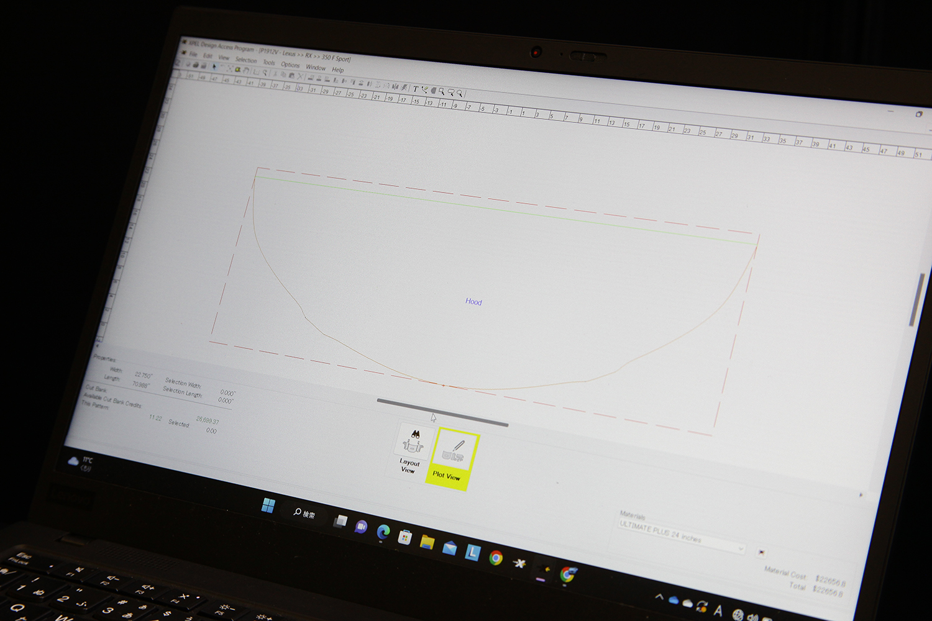Expand the system tray hidden icons chevron
Screen dimensions: 932x621
point(659,597)
